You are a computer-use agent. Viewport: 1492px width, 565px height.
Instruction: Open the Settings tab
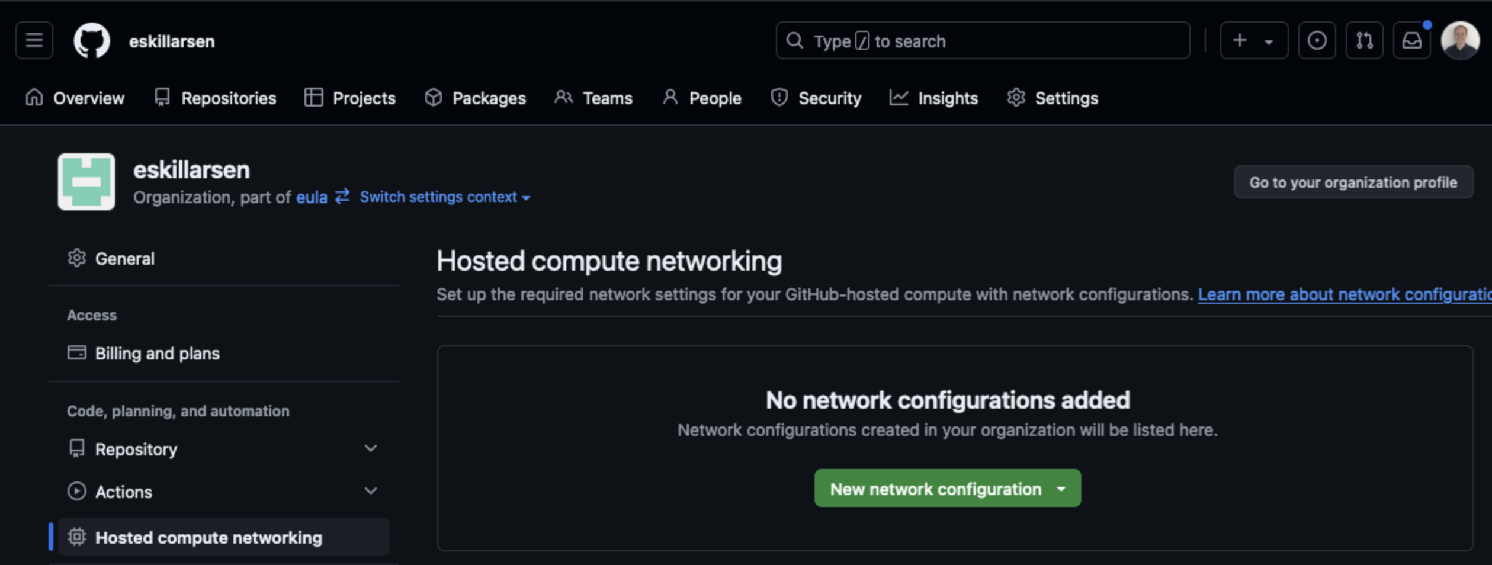[x=1053, y=98]
